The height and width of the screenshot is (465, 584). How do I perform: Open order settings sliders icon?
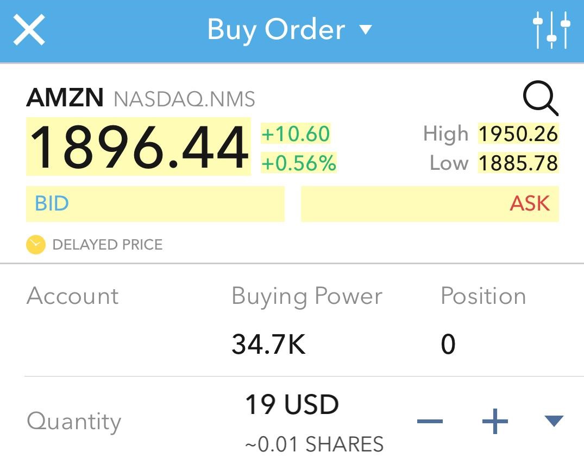pos(551,30)
